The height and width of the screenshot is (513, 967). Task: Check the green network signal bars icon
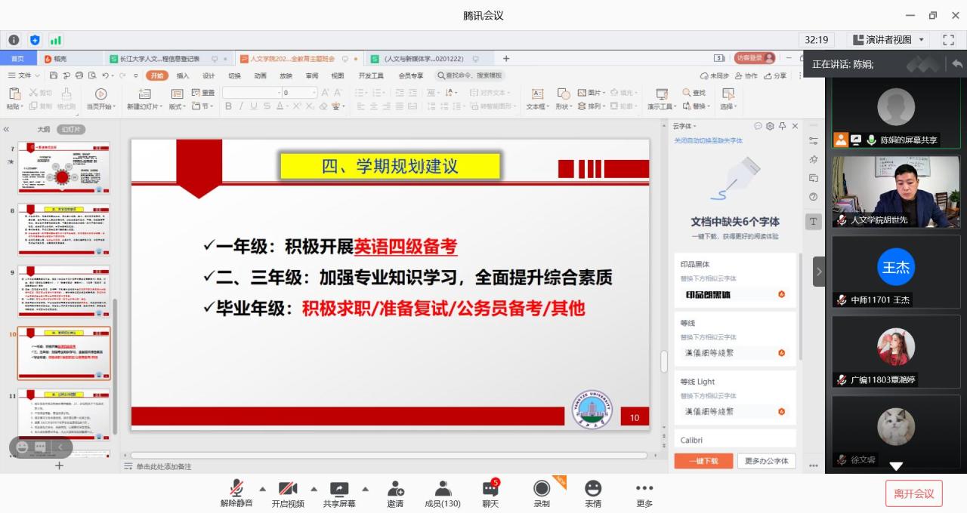pyautogui.click(x=56, y=40)
